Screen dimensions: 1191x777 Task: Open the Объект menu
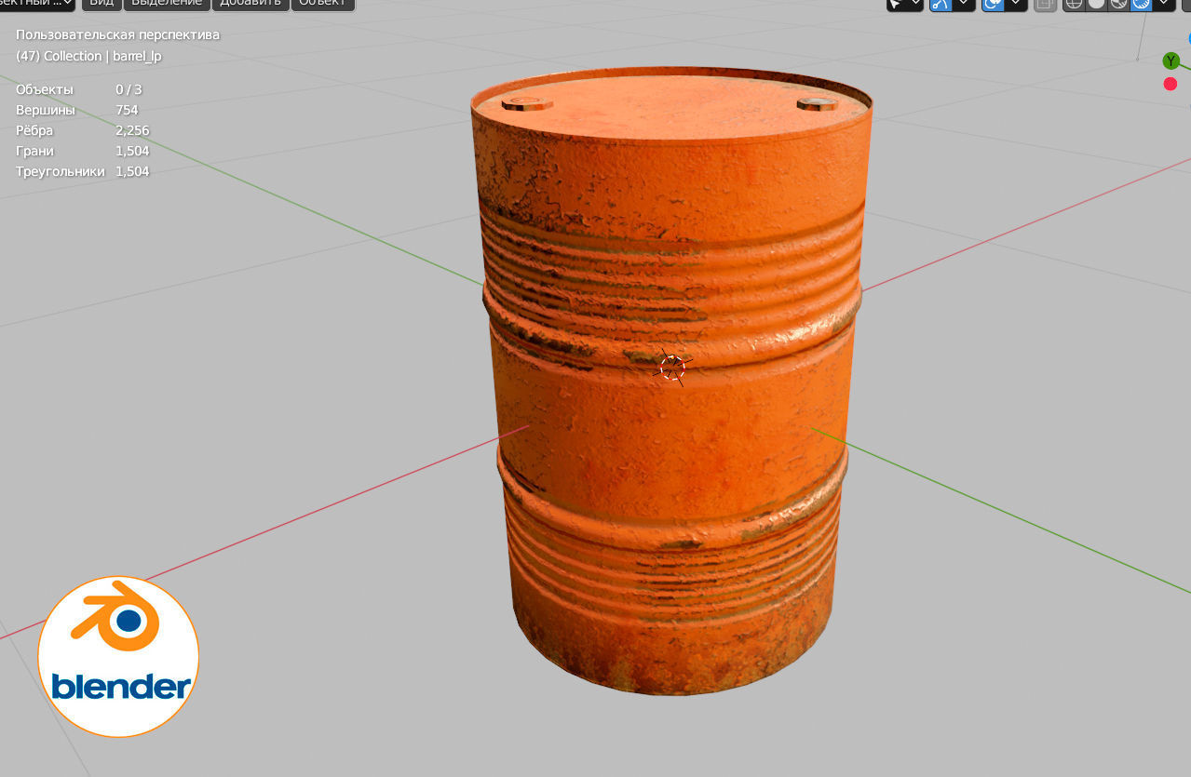322,4
